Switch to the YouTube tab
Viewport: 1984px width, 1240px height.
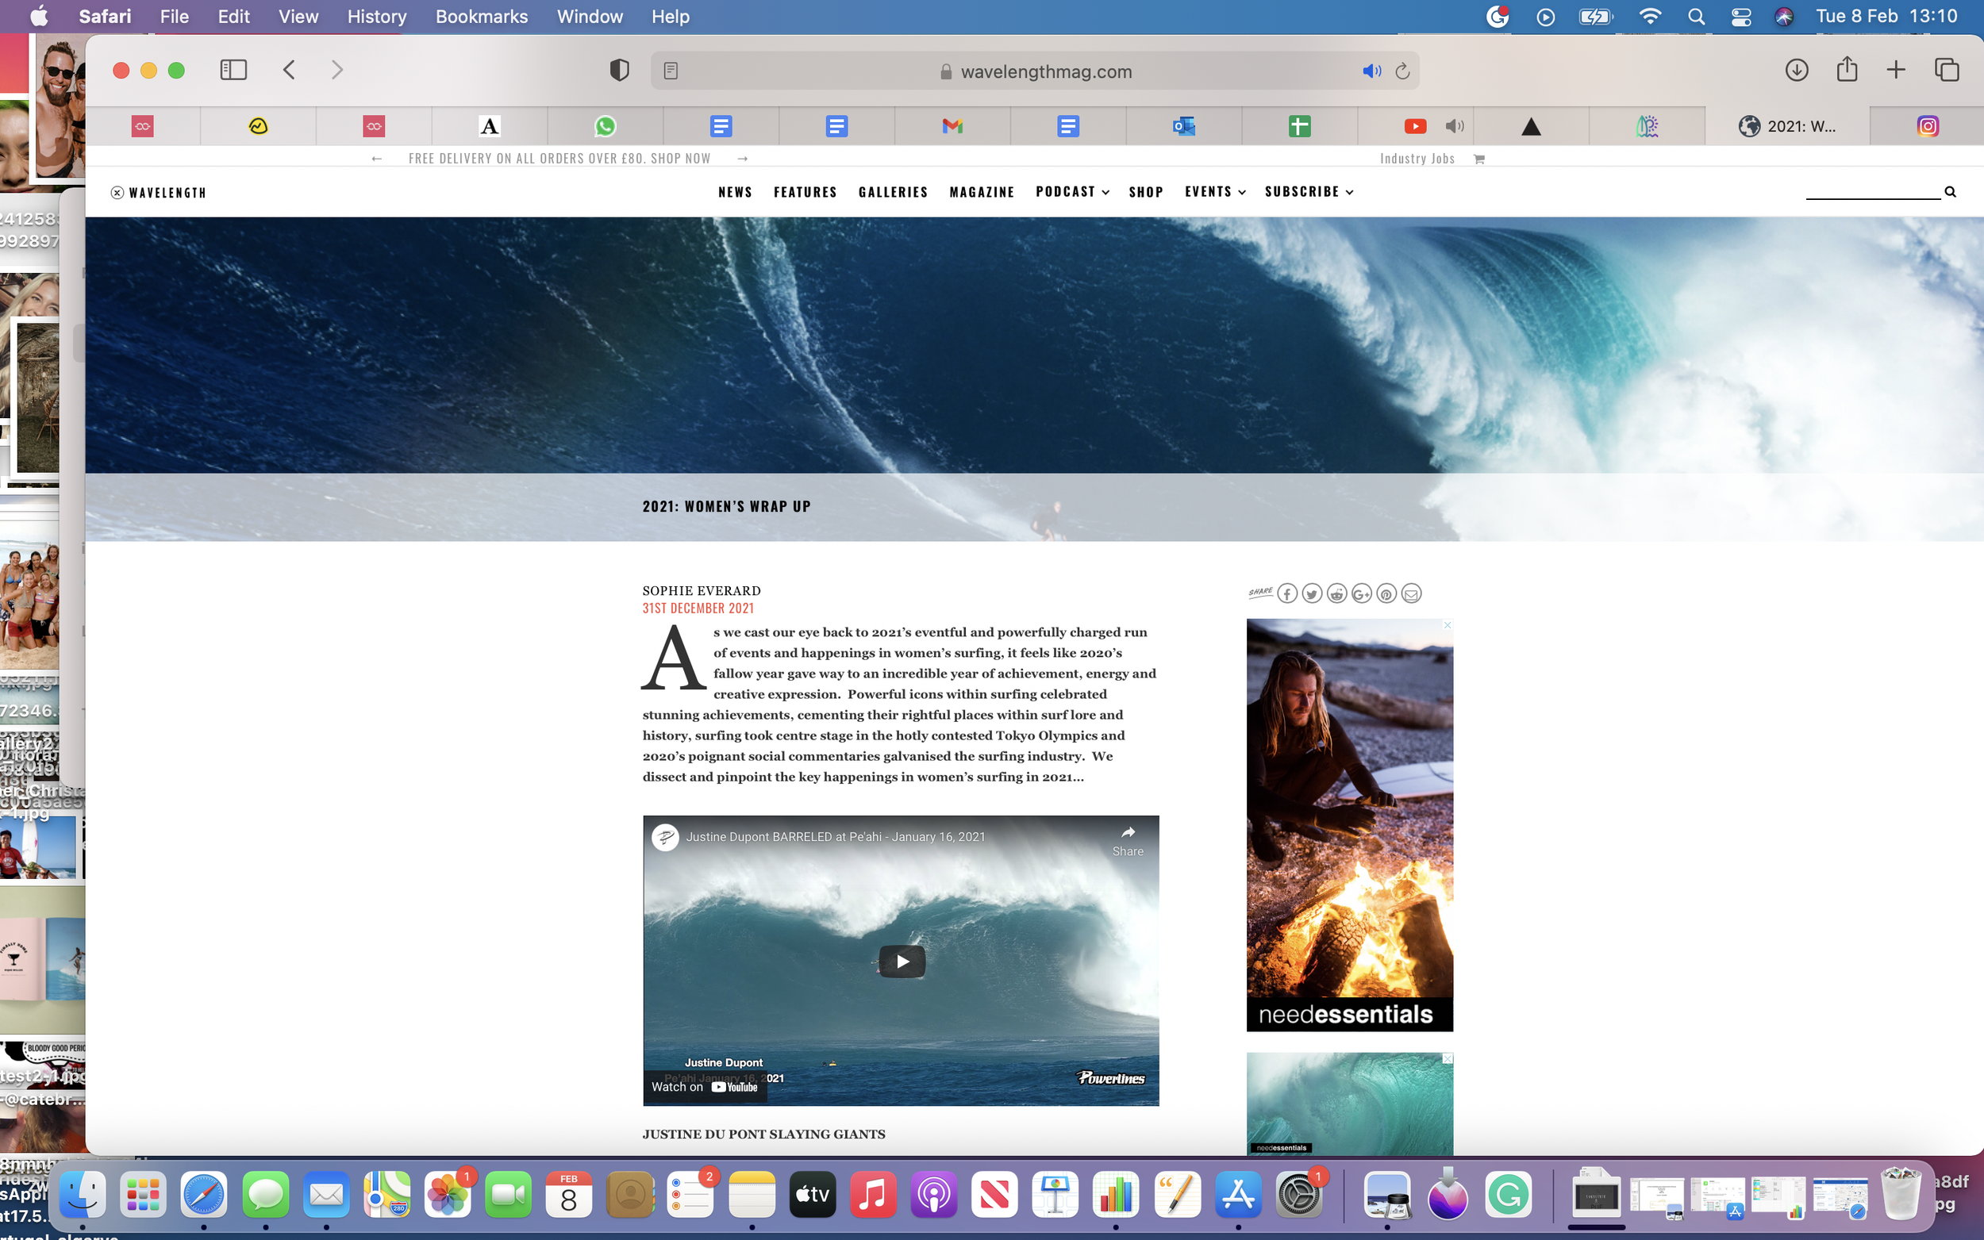(x=1415, y=126)
